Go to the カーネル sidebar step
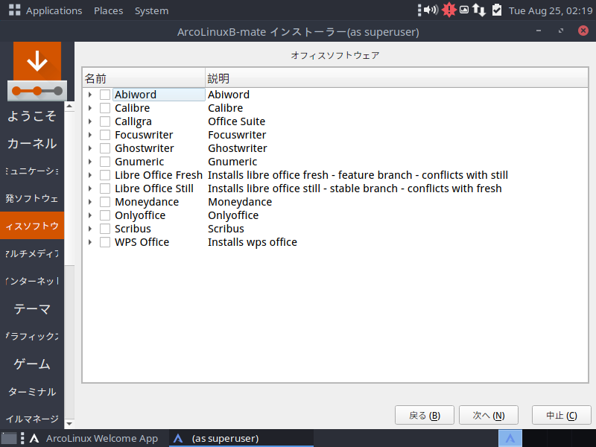 point(32,143)
